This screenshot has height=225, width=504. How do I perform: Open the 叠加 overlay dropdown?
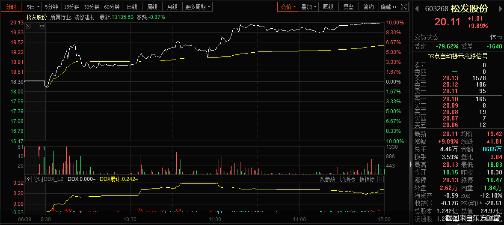point(309,7)
